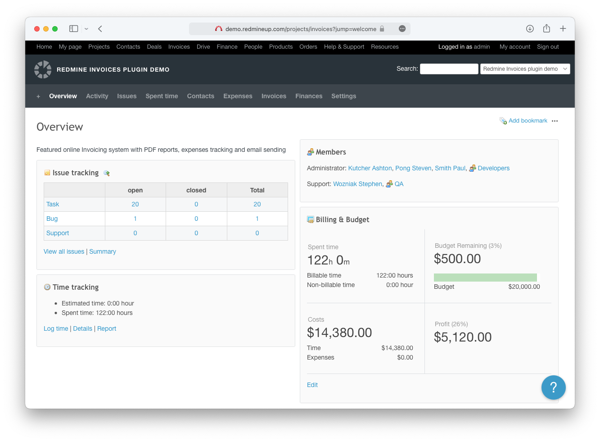Expand the Redmine Invoices plugin demo dropdown
600x442 pixels.
525,69
